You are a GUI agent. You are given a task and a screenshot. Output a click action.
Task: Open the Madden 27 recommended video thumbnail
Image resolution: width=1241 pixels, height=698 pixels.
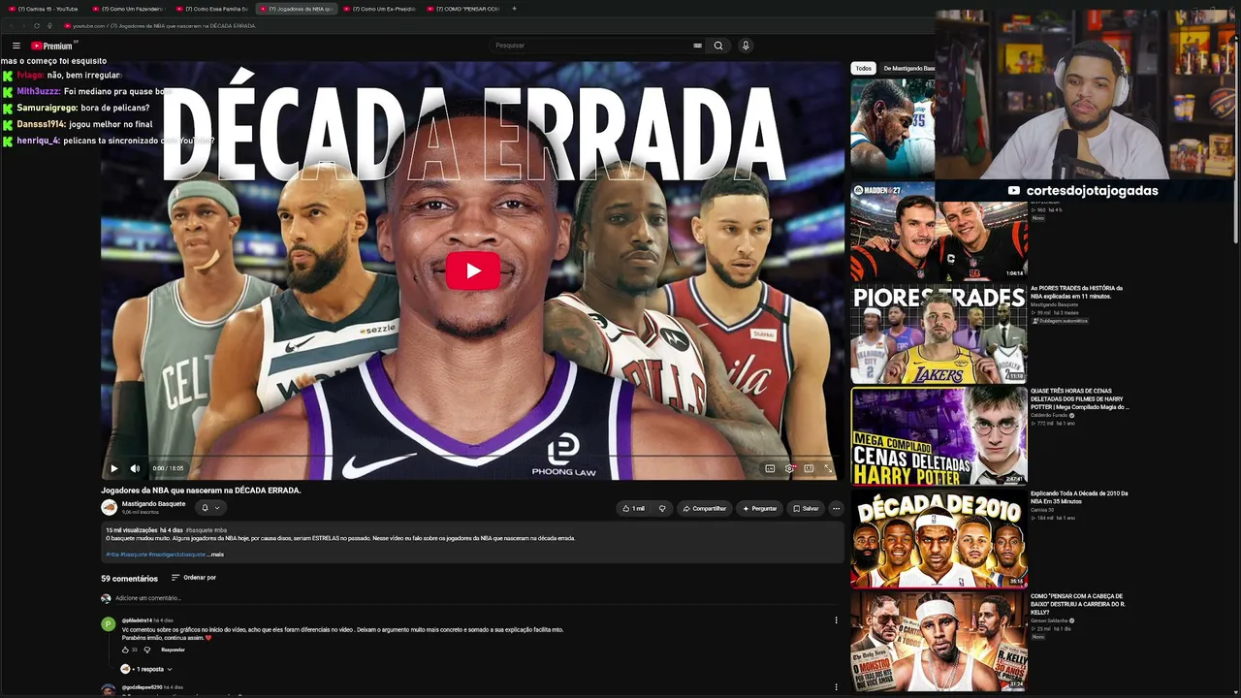point(939,232)
